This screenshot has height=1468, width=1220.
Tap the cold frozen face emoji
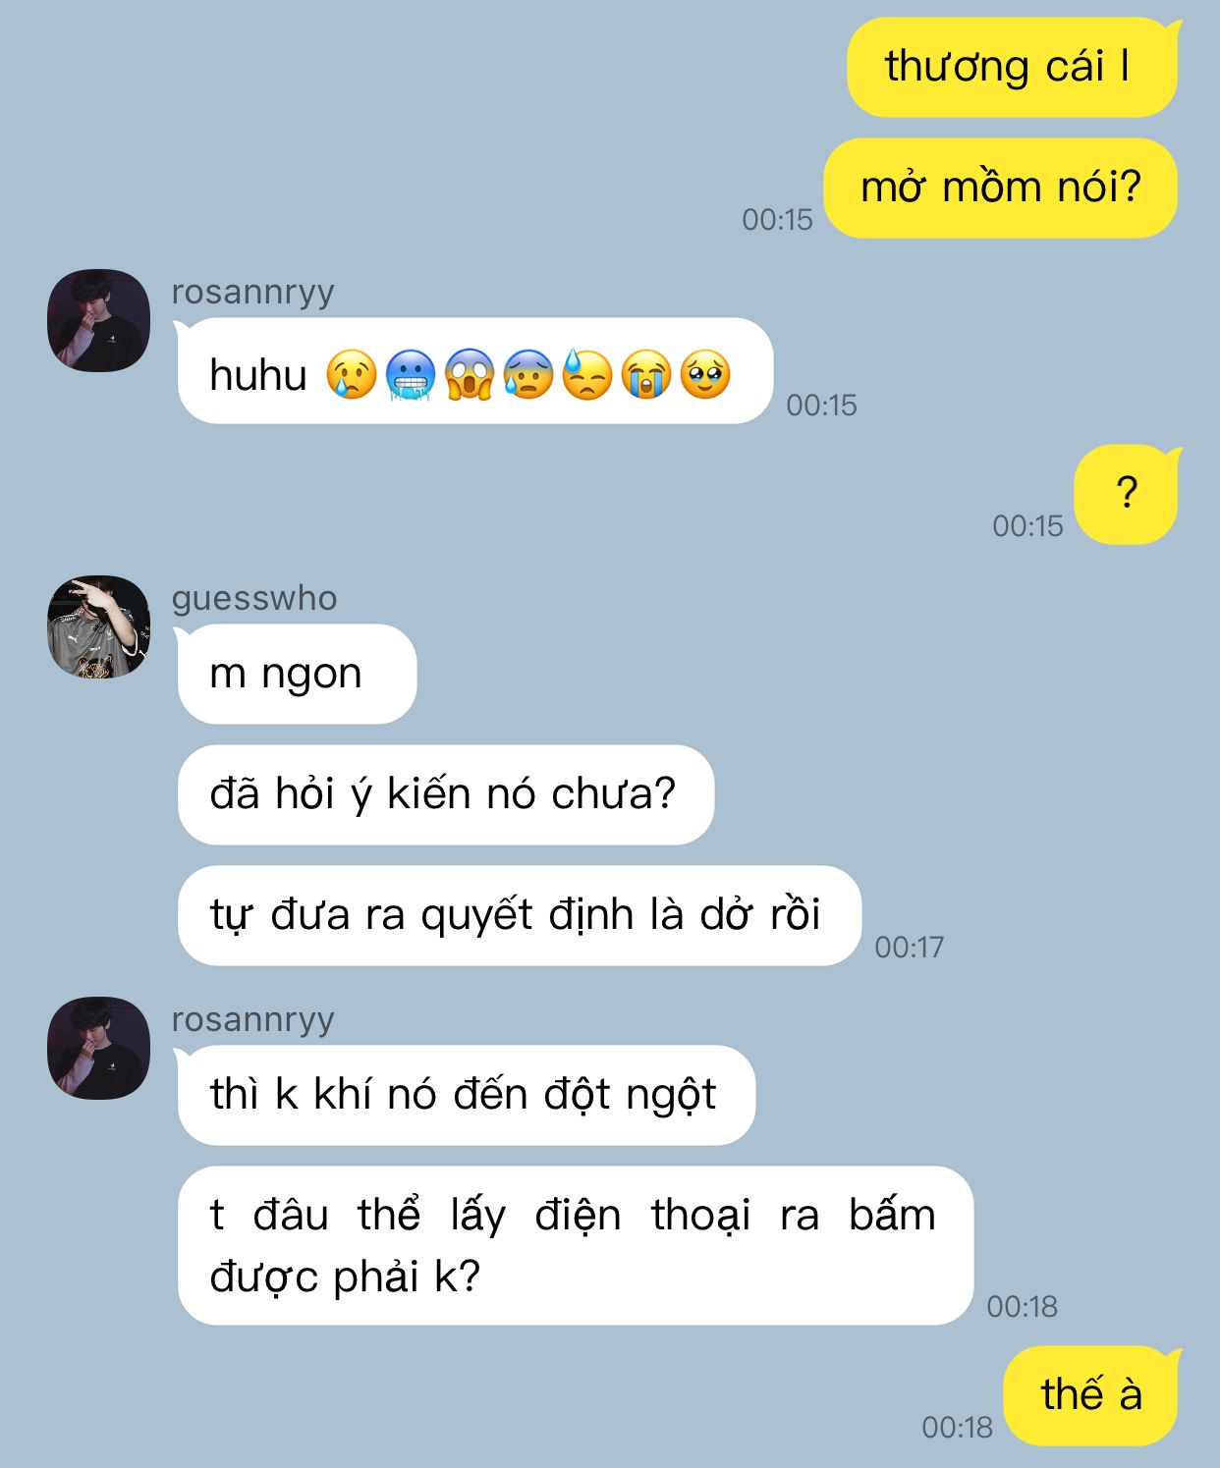(411, 374)
